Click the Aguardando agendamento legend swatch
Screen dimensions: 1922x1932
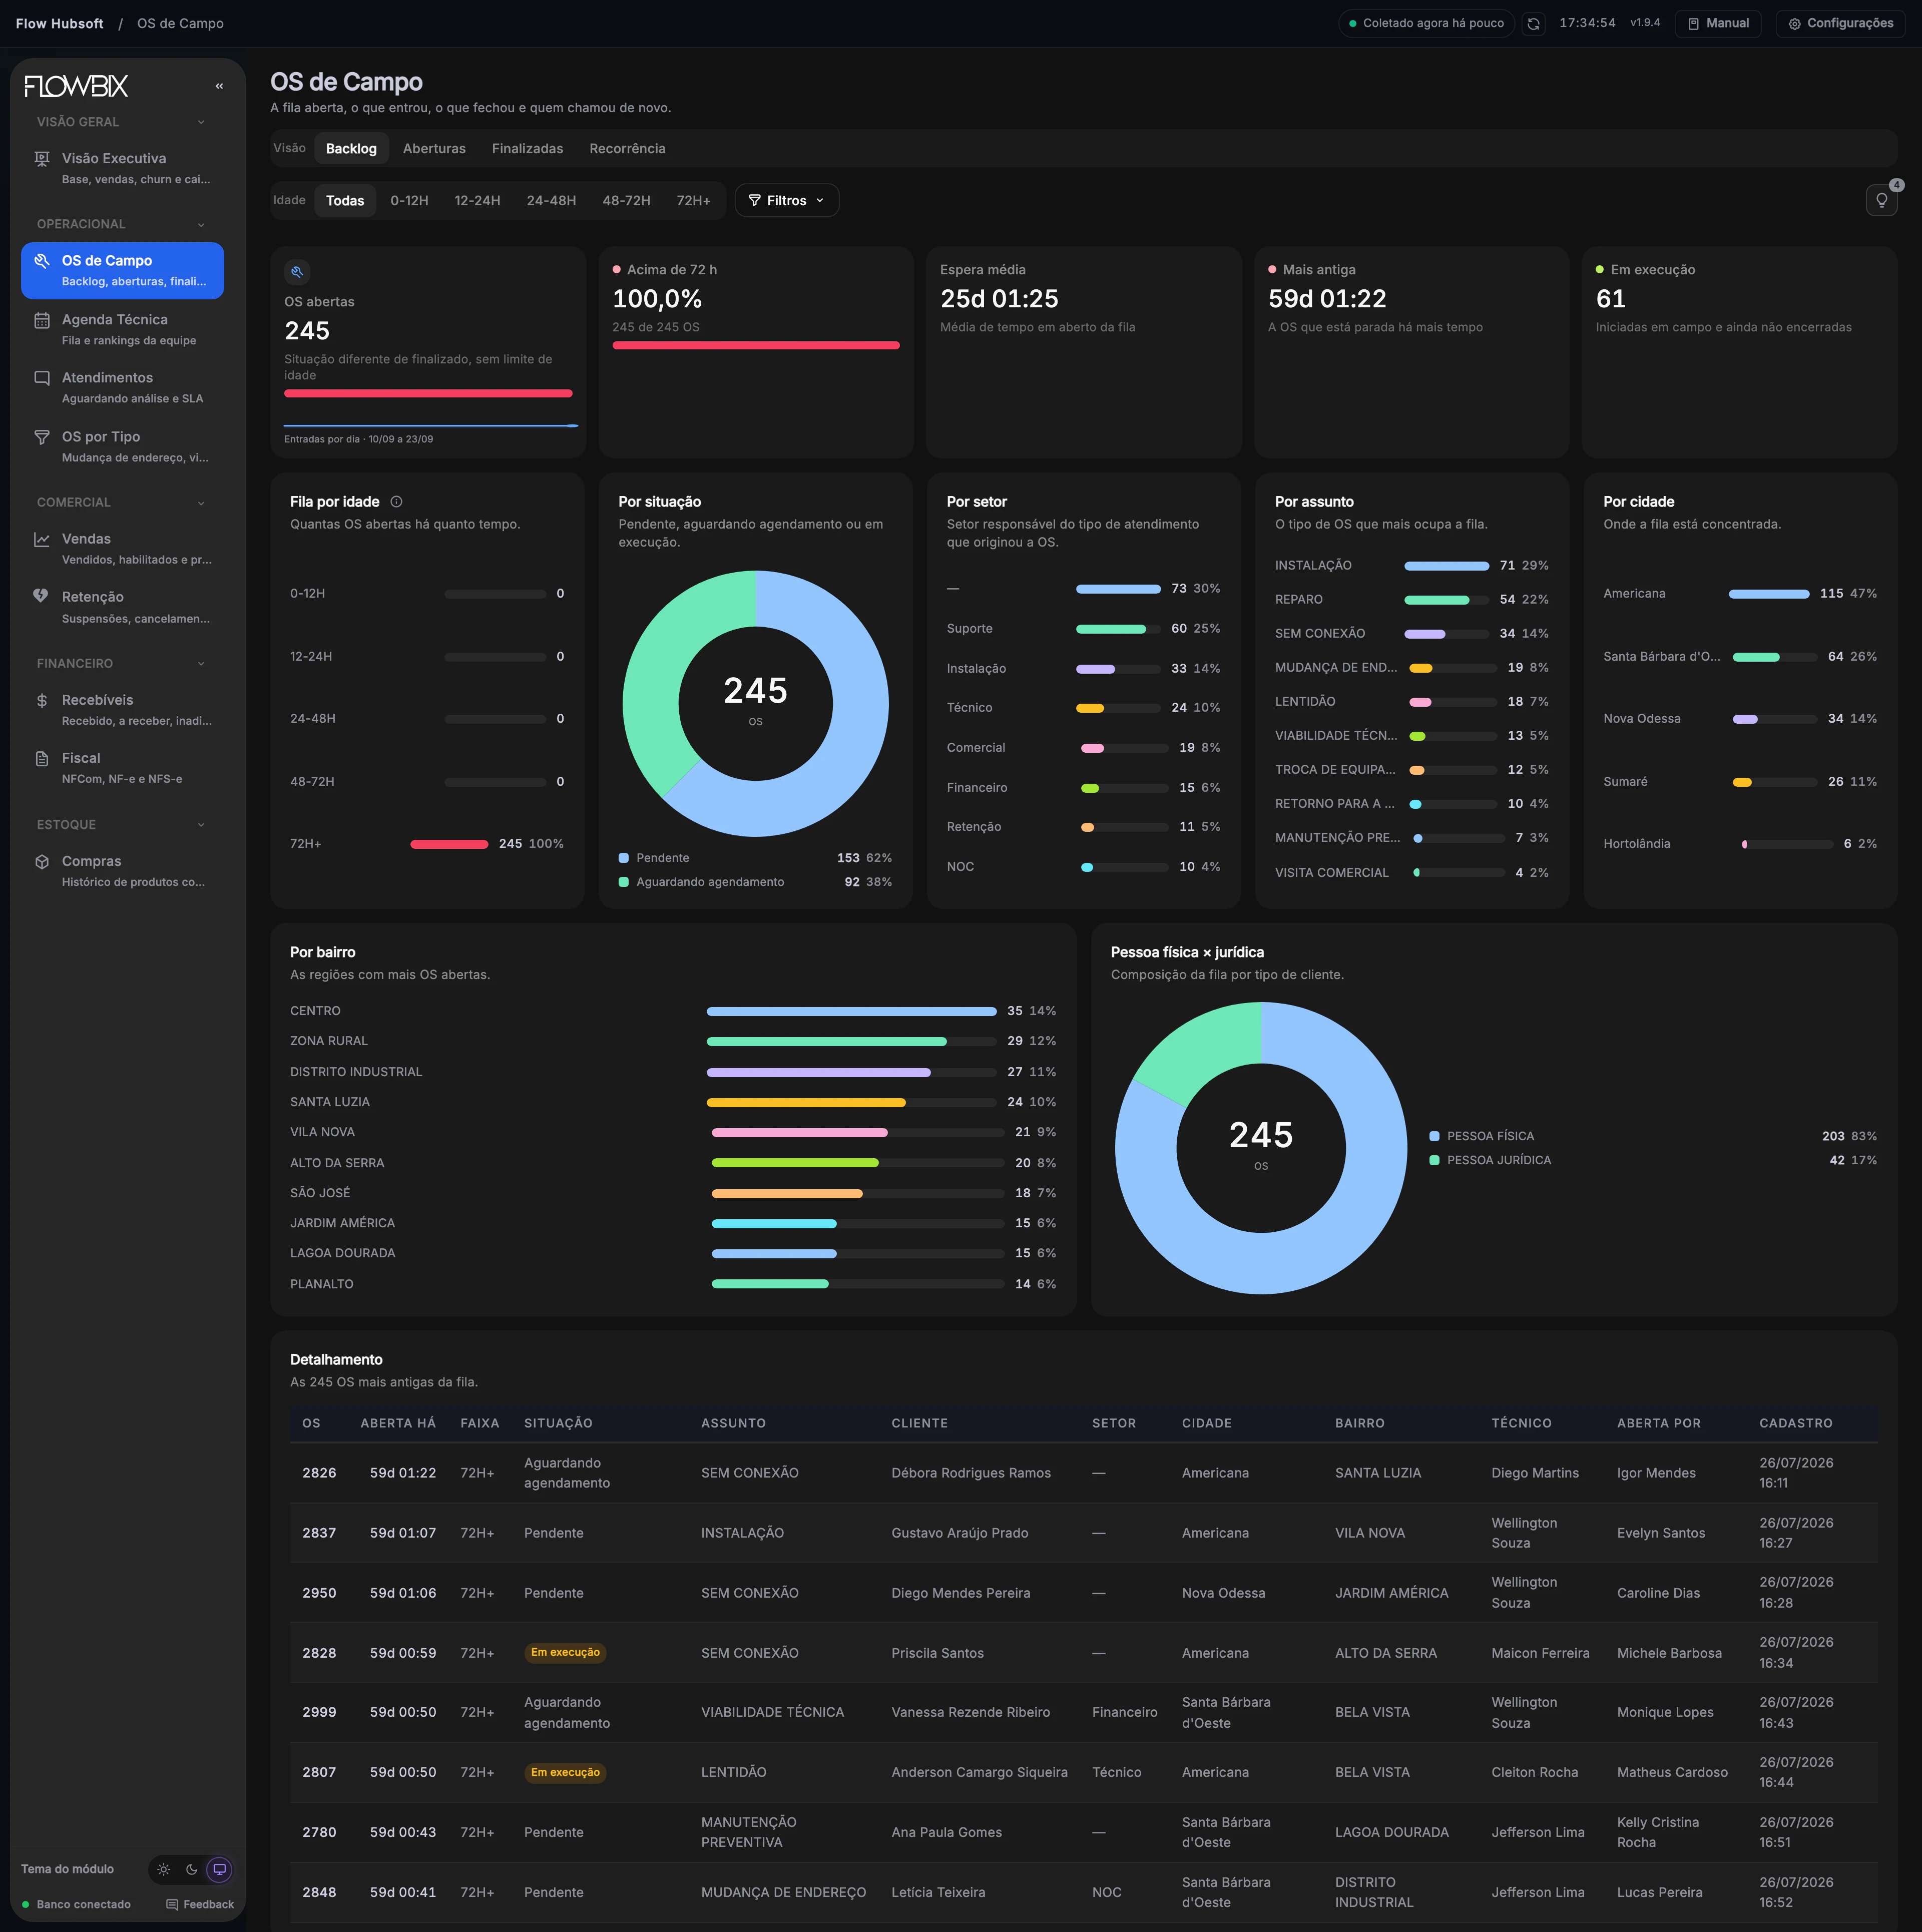pos(624,882)
